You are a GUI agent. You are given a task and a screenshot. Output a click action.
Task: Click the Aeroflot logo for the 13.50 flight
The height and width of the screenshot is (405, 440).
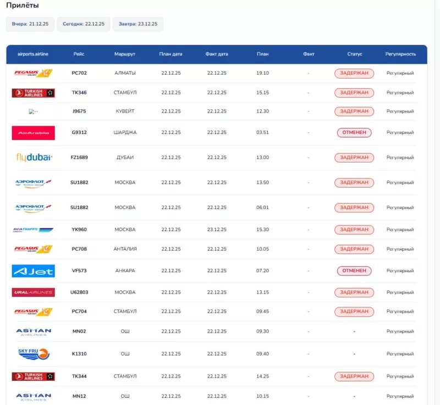33,183
